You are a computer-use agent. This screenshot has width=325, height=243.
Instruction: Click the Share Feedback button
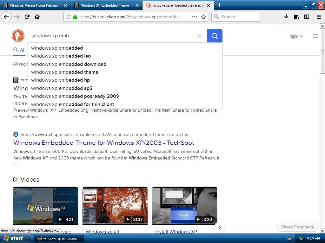tap(297, 227)
